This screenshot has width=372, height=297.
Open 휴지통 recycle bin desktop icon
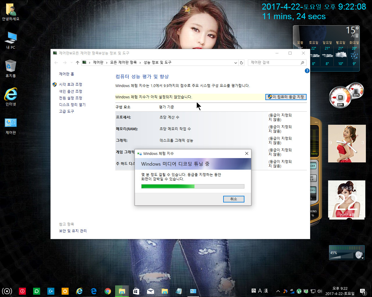point(11,69)
